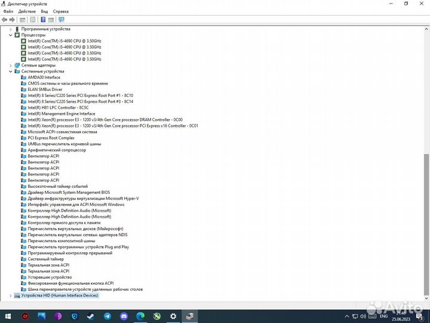The image size is (430, 323).
Task: Select Интерфейс управления для ACPI Microsoft Windows
Action: pos(76,205)
